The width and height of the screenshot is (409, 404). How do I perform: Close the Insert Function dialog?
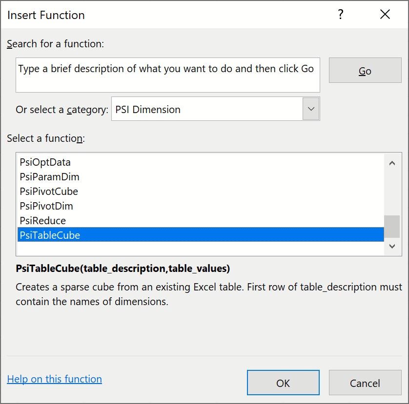385,15
